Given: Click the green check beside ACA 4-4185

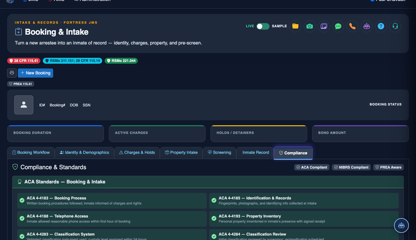Looking at the screenshot, I should pos(214,200).
